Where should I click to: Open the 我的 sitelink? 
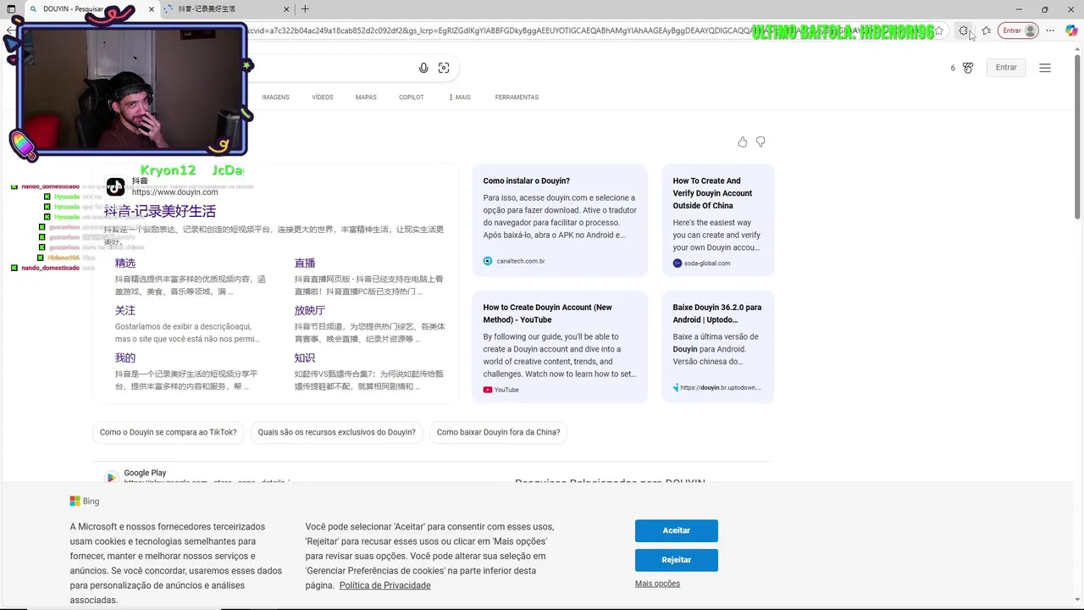(x=125, y=358)
